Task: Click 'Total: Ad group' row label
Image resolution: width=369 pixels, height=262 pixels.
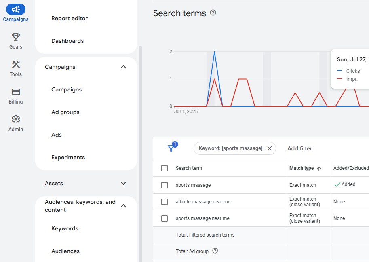Action: [x=192, y=251]
